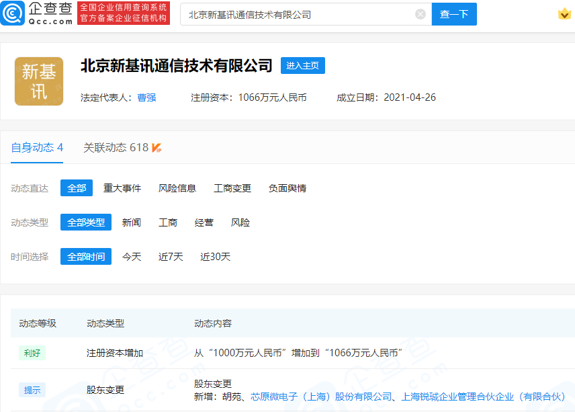Click the 注册资本增加 row type cell
The width and height of the screenshot is (575, 412).
(115, 353)
